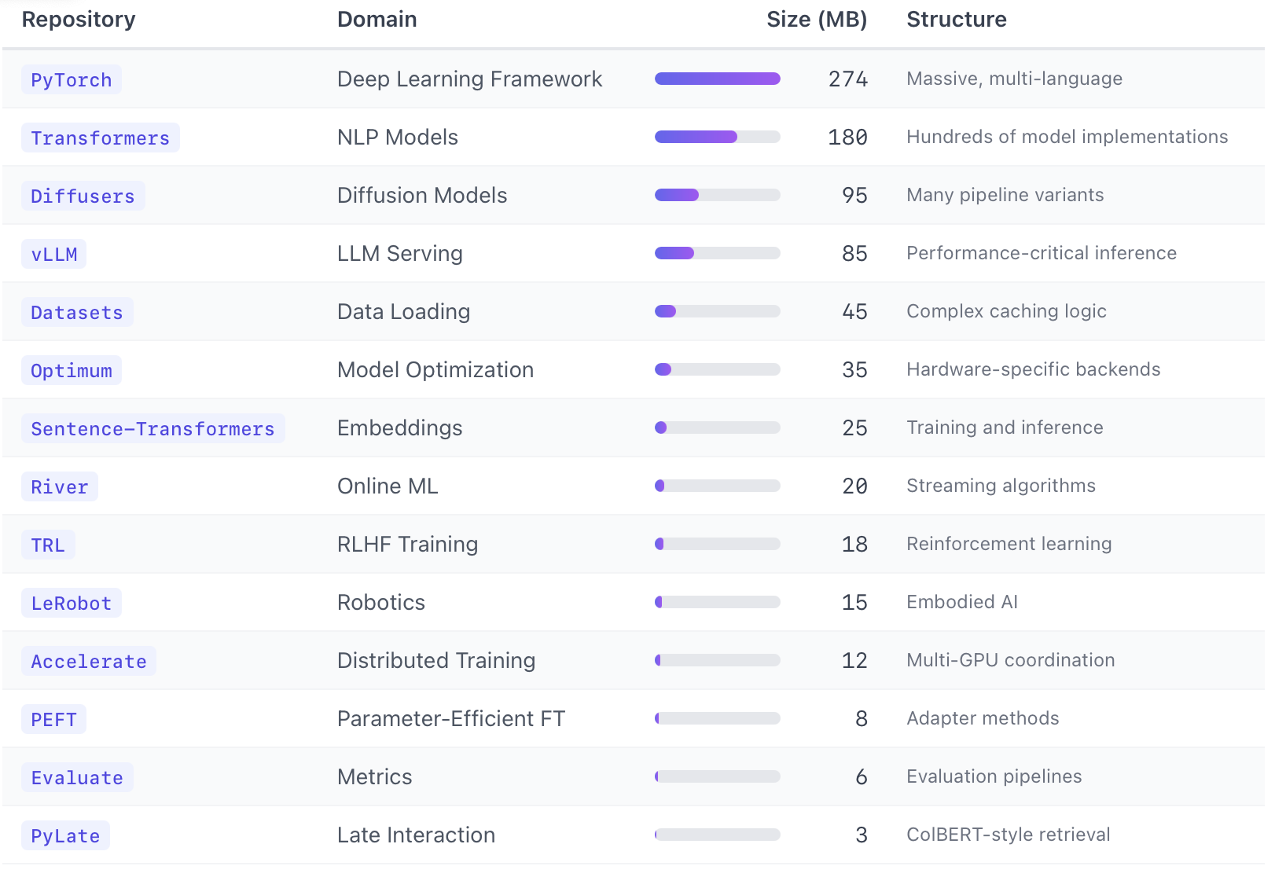The image size is (1275, 877).
Task: Click 'Complex caching logic' text
Action: [1007, 311]
